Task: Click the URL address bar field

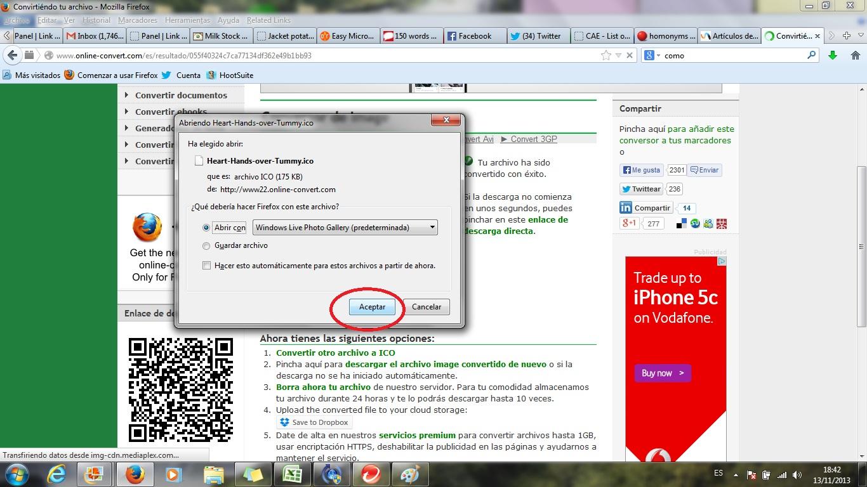Action: (317, 56)
